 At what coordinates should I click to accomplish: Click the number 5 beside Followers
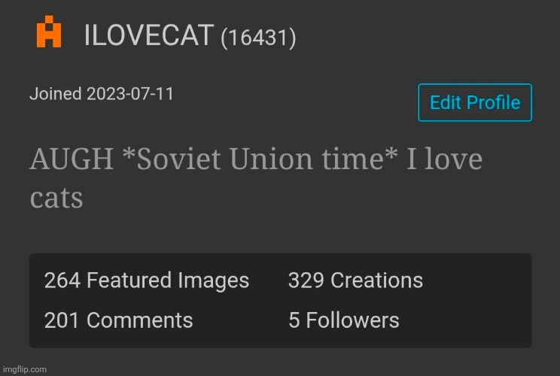(294, 320)
